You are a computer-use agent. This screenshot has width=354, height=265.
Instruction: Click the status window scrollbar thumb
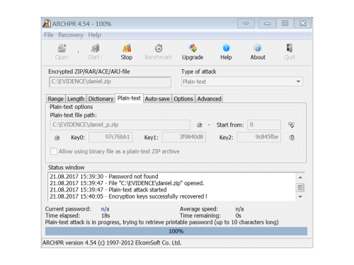click(x=300, y=187)
